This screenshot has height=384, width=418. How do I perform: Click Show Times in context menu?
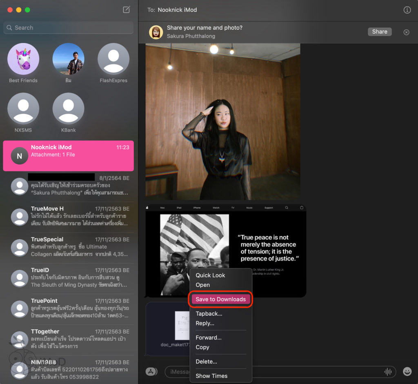211,376
